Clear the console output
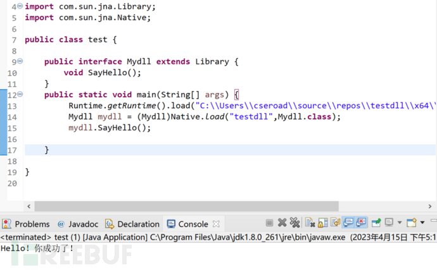The image size is (437, 270). tap(310, 223)
